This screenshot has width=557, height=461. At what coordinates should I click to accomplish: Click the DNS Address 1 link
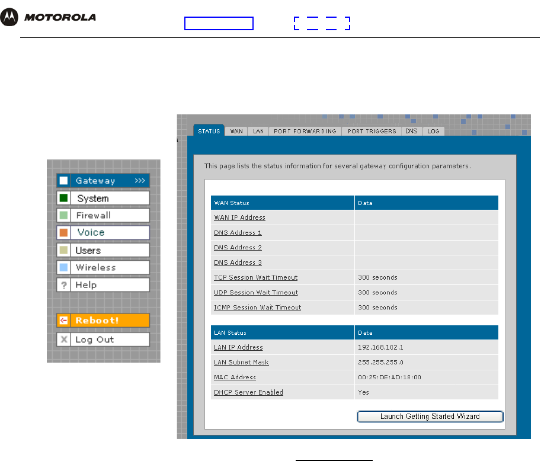coord(238,232)
